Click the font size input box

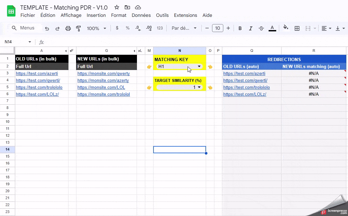[x=217, y=28]
